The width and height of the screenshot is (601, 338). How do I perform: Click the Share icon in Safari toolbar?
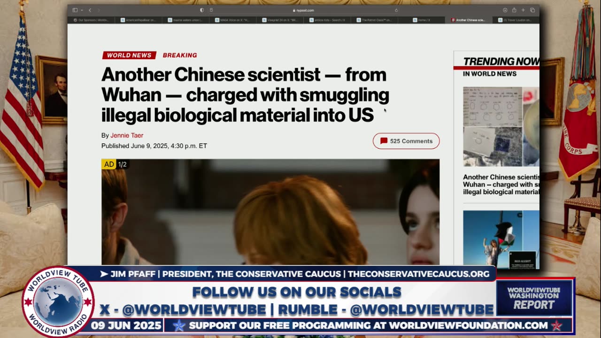point(514,10)
